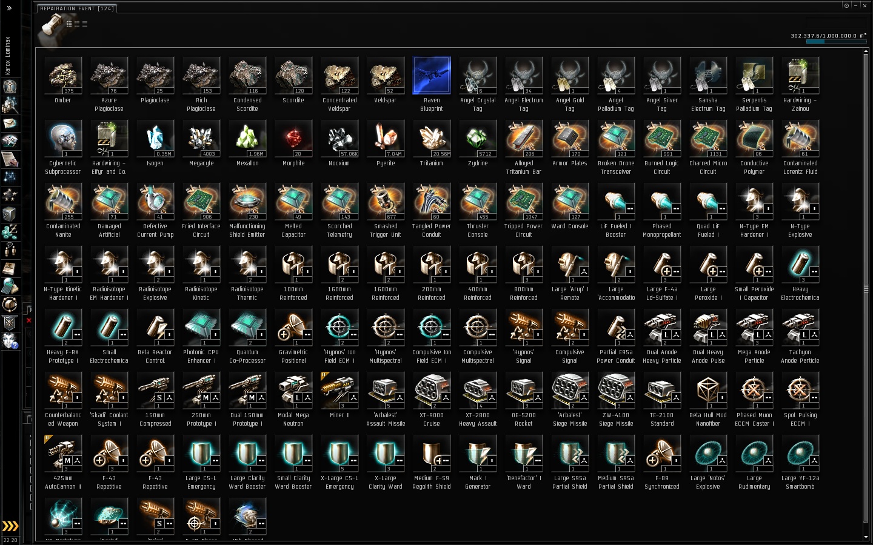
Task: Select the Ward Console salvage
Action: [x=570, y=206]
